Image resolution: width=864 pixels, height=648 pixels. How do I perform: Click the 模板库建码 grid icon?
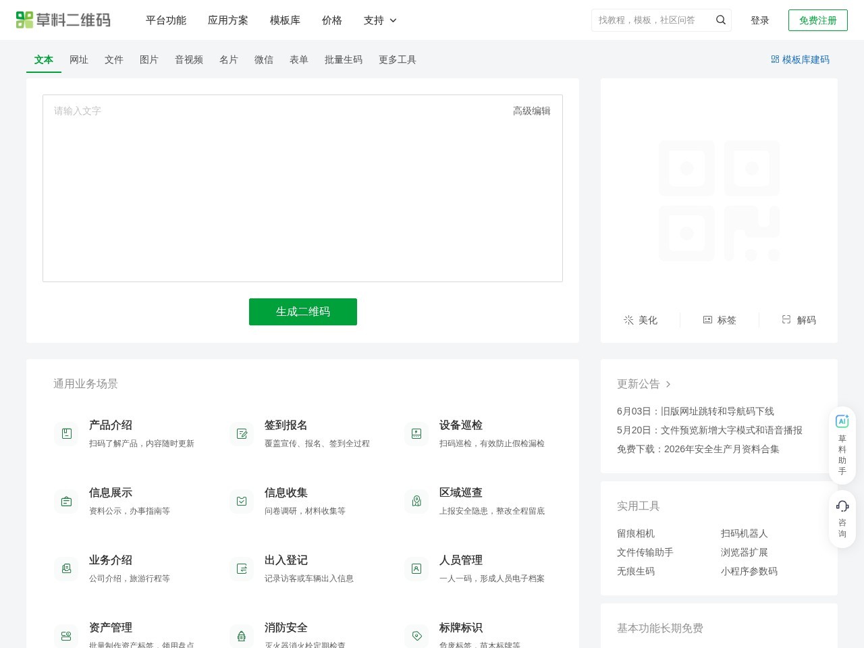[x=775, y=59]
